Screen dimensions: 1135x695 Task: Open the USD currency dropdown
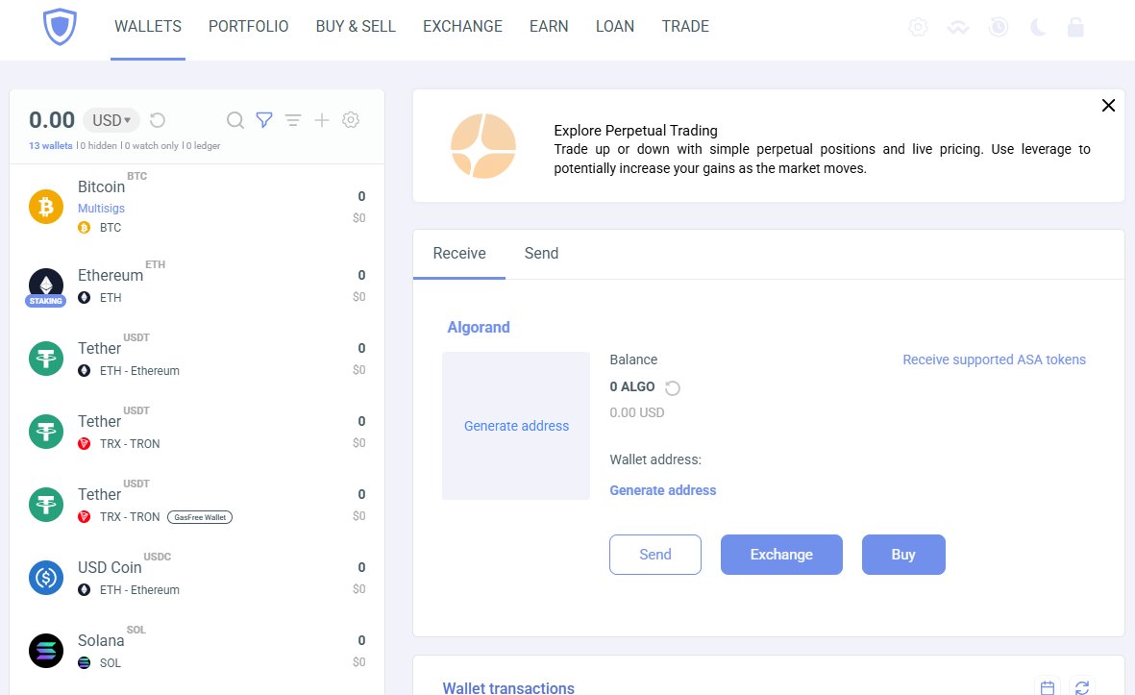click(x=111, y=120)
